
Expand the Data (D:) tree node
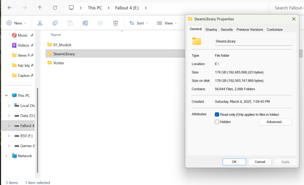pos(9,116)
